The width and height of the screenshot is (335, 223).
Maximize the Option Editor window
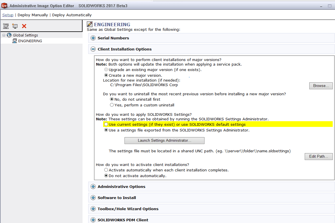(x=330, y=6)
